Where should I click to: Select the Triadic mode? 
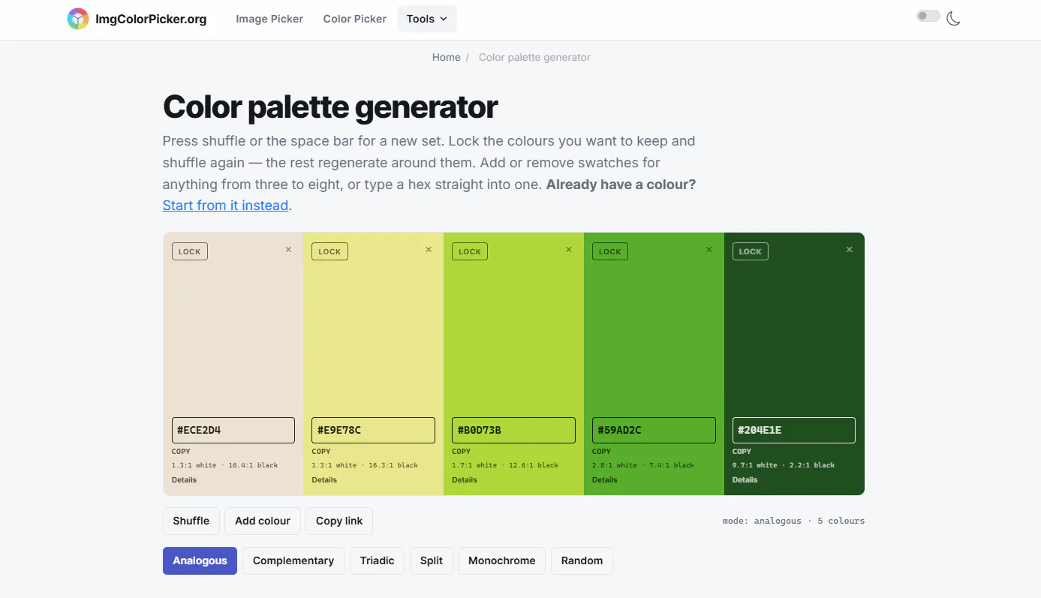point(377,560)
